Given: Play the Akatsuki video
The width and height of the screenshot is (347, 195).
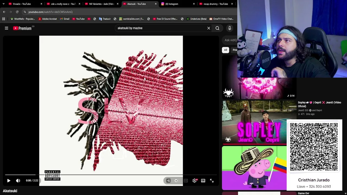Looking at the screenshot, I should click(9, 181).
